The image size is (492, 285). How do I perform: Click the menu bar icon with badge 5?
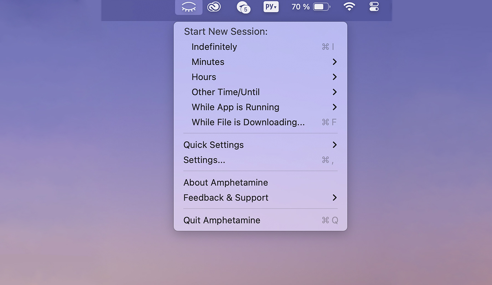[243, 7]
